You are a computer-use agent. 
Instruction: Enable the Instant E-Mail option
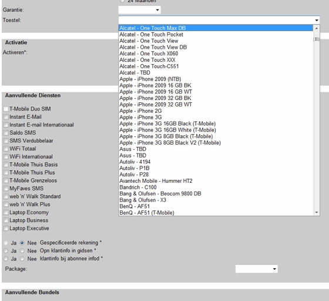6,117
